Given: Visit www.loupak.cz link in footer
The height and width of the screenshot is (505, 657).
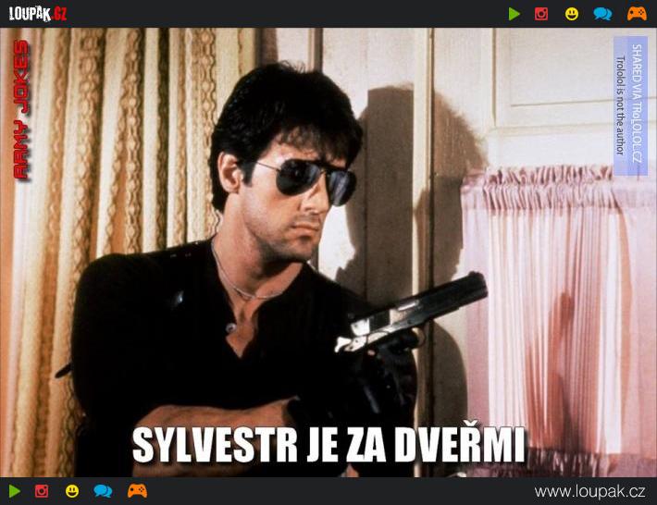Looking at the screenshot, I should 589,491.
